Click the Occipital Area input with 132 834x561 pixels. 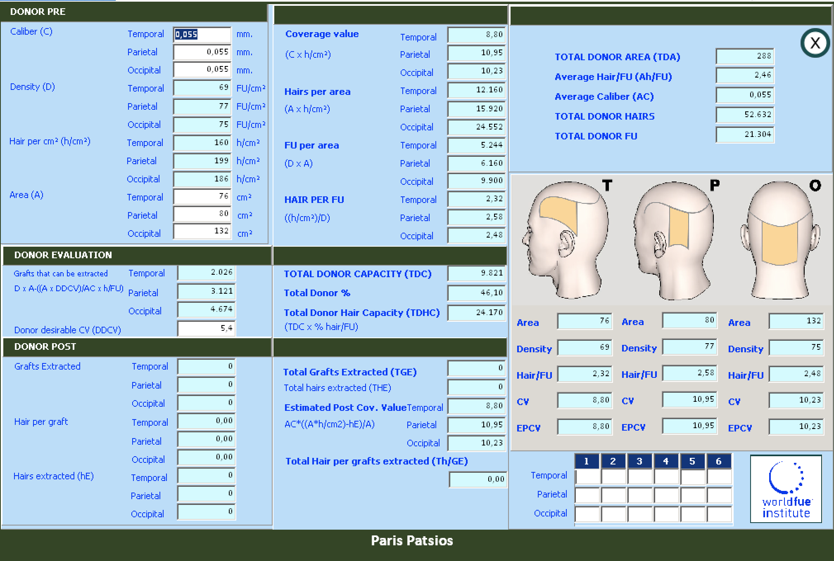[202, 231]
